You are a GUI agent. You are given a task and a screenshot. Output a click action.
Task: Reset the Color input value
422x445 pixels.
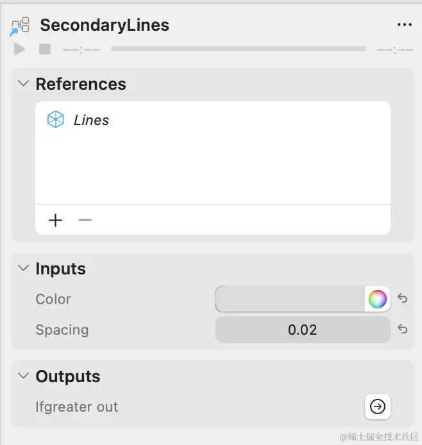pos(402,298)
